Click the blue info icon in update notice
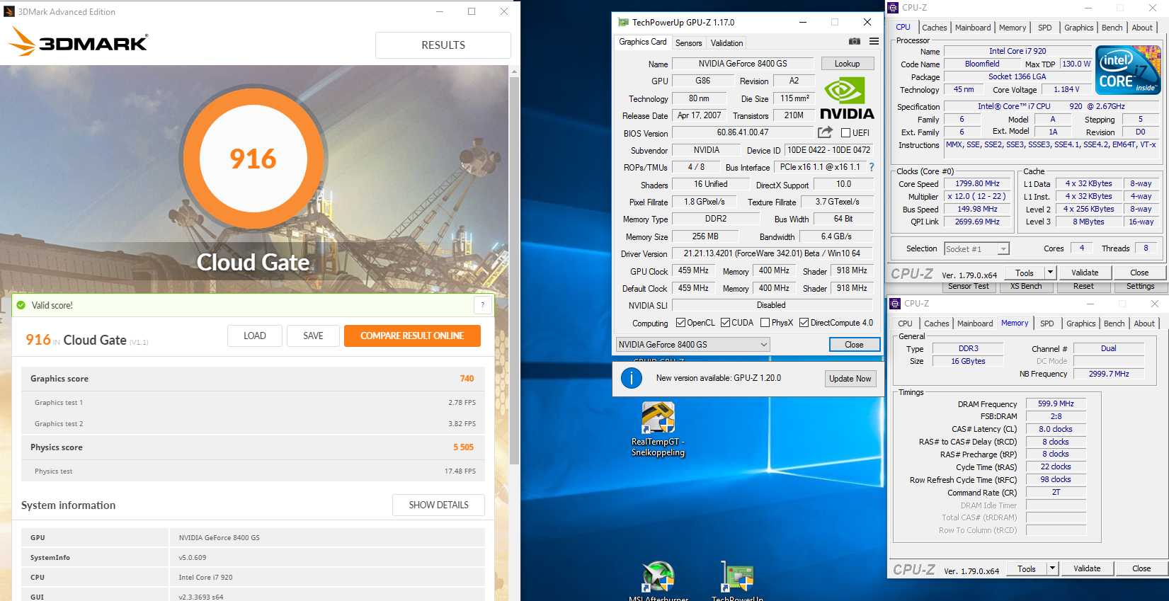This screenshot has width=1169, height=601. coord(632,378)
